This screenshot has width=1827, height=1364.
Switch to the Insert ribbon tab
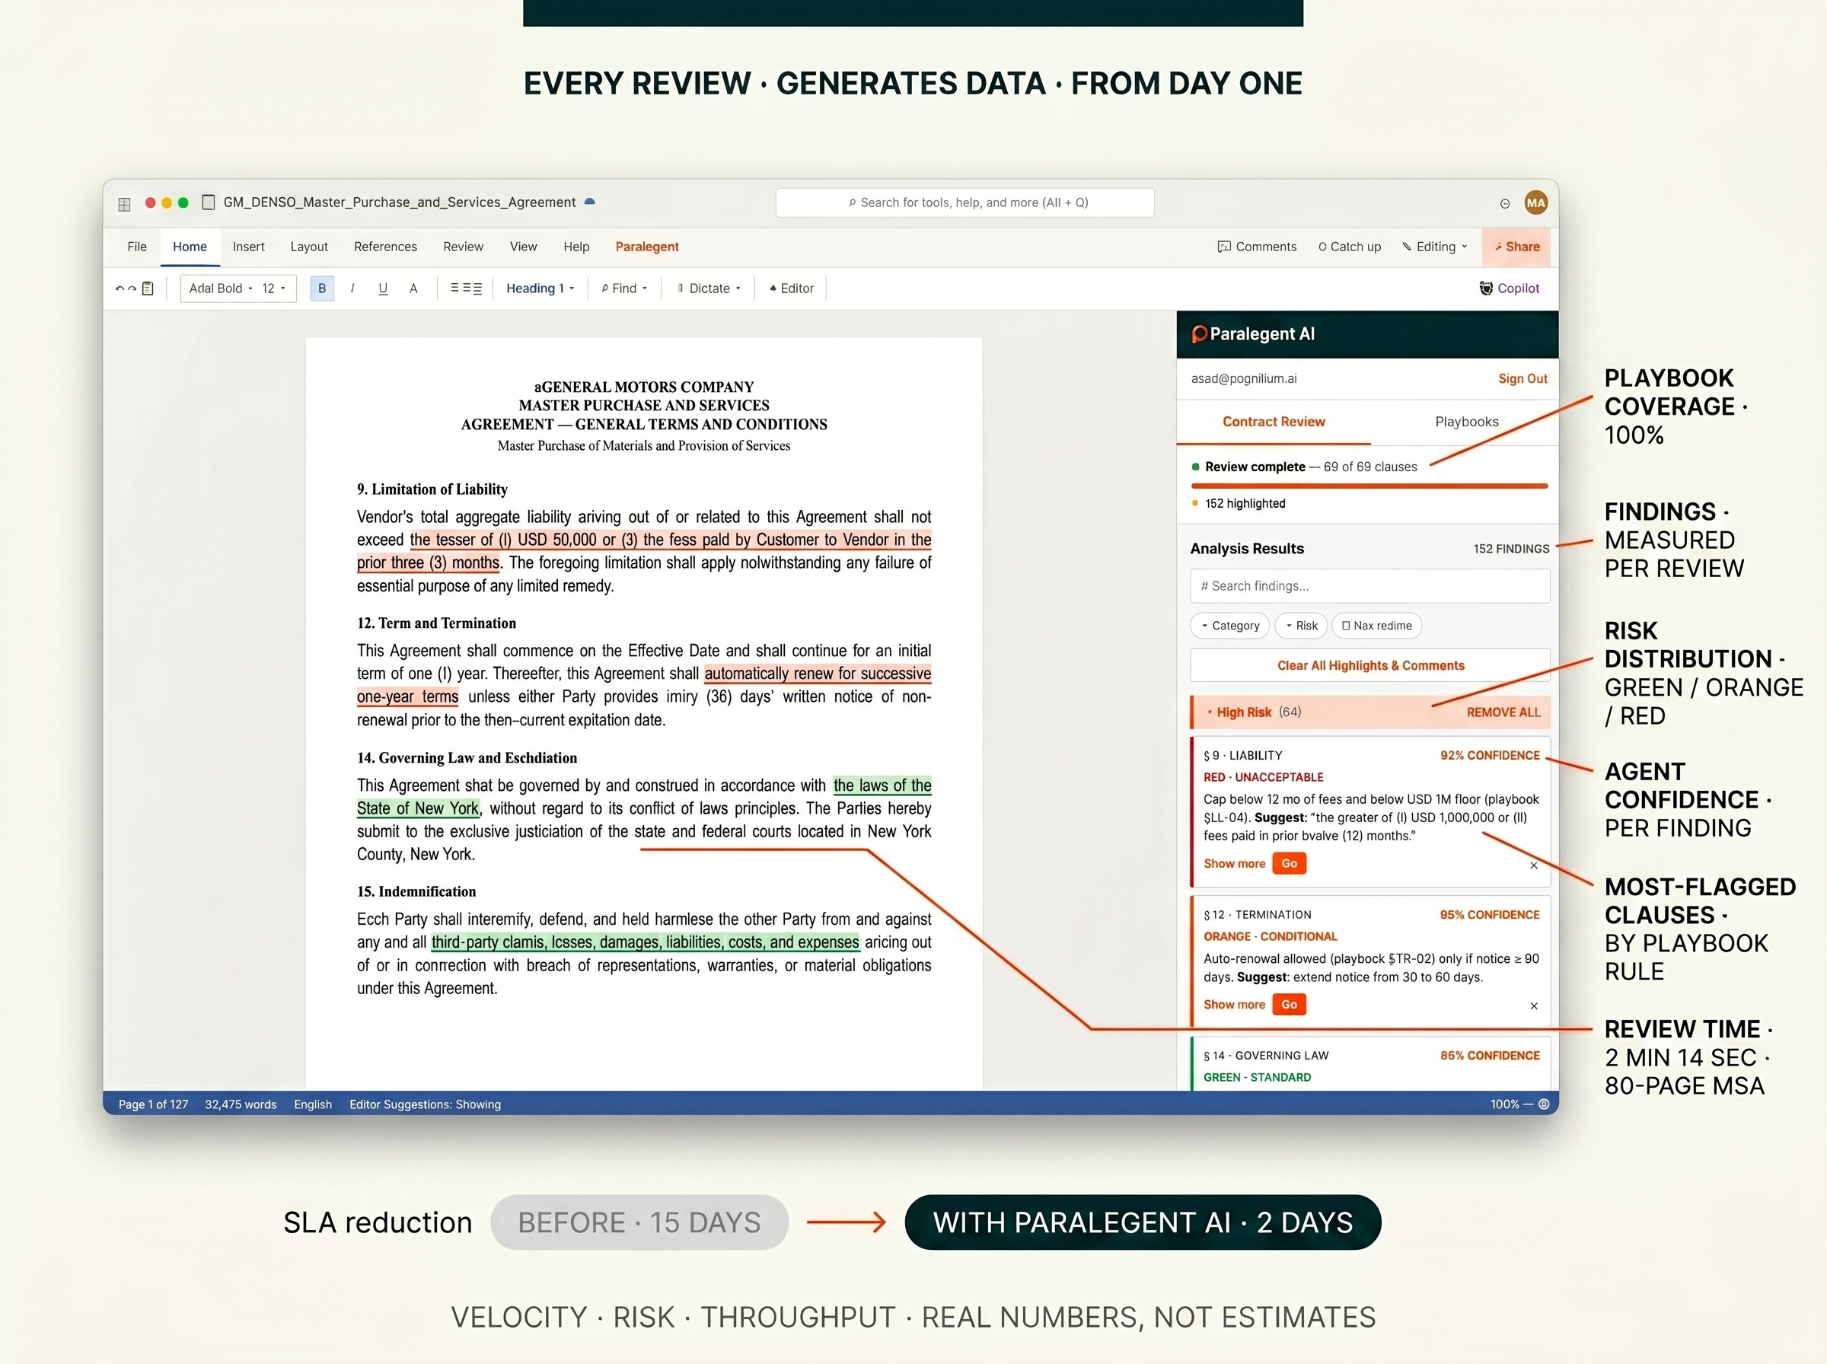point(248,247)
